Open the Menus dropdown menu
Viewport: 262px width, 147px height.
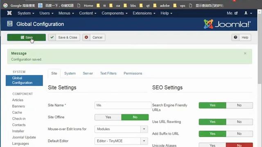click(x=66, y=13)
